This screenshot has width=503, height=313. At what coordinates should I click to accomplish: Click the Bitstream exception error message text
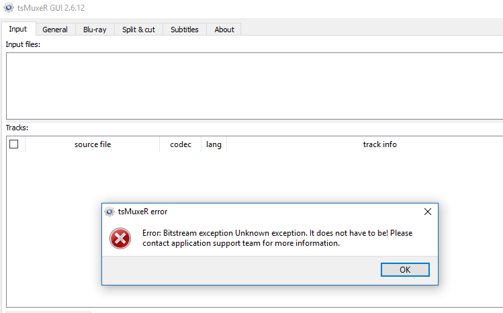point(277,238)
